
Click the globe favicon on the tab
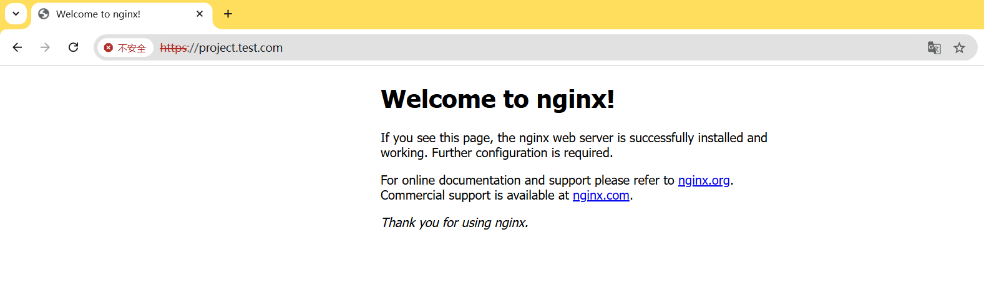coord(44,14)
